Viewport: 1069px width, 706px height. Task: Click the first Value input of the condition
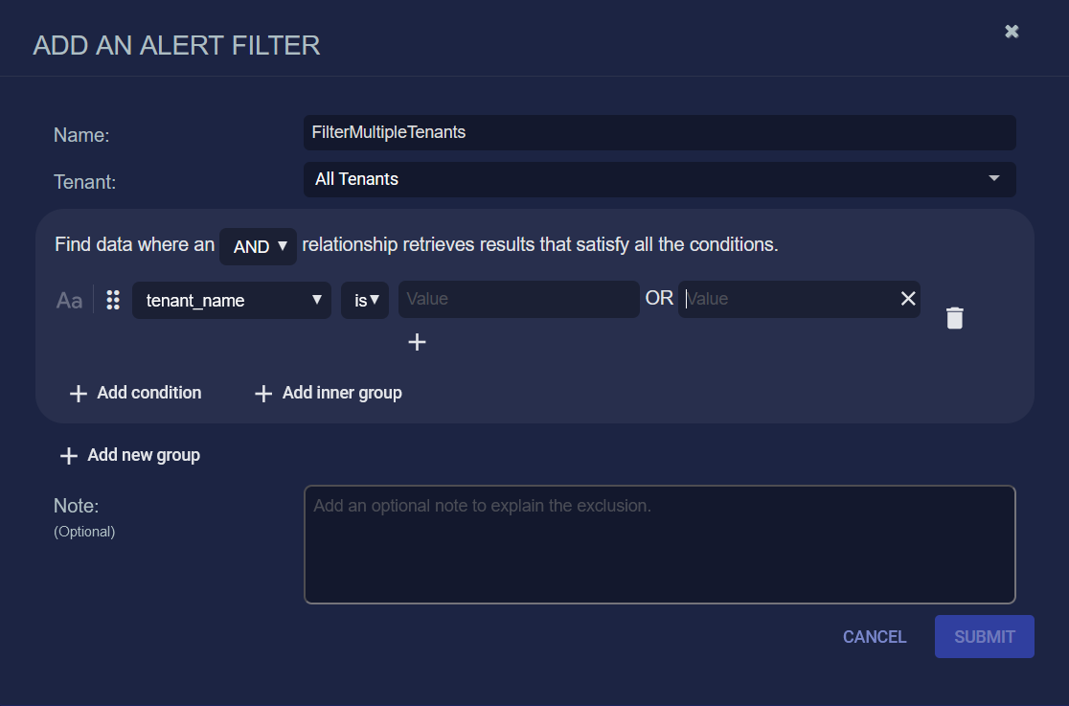[518, 299]
